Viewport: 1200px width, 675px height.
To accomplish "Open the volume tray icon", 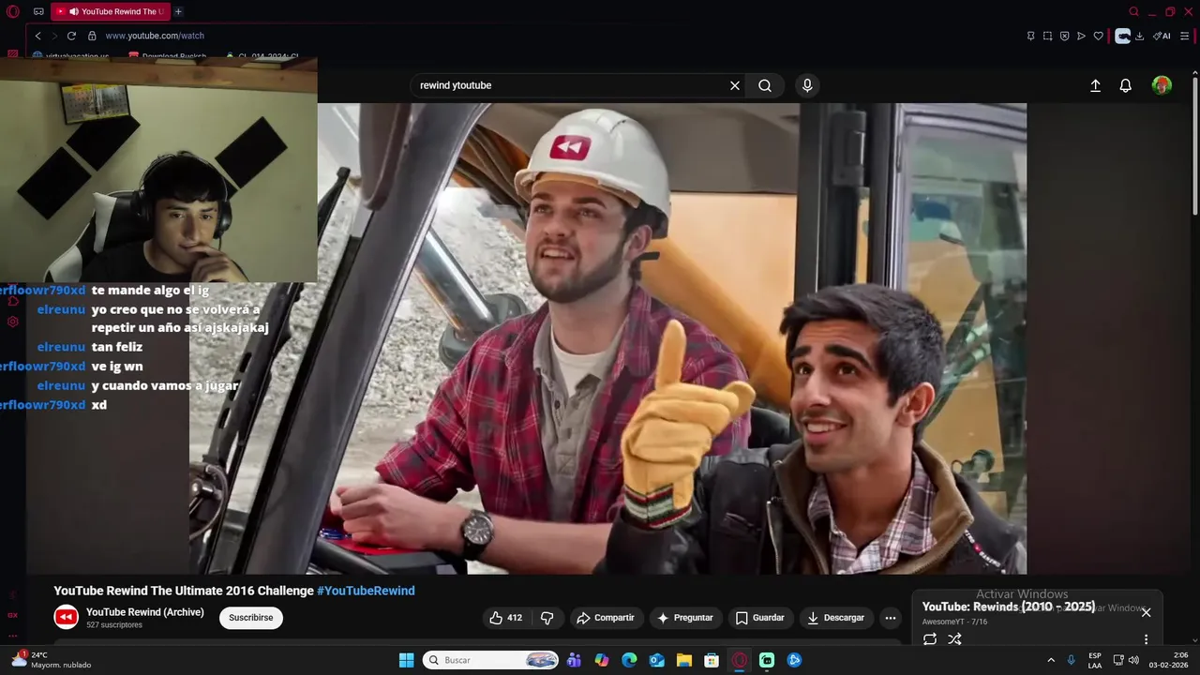I will [1133, 660].
